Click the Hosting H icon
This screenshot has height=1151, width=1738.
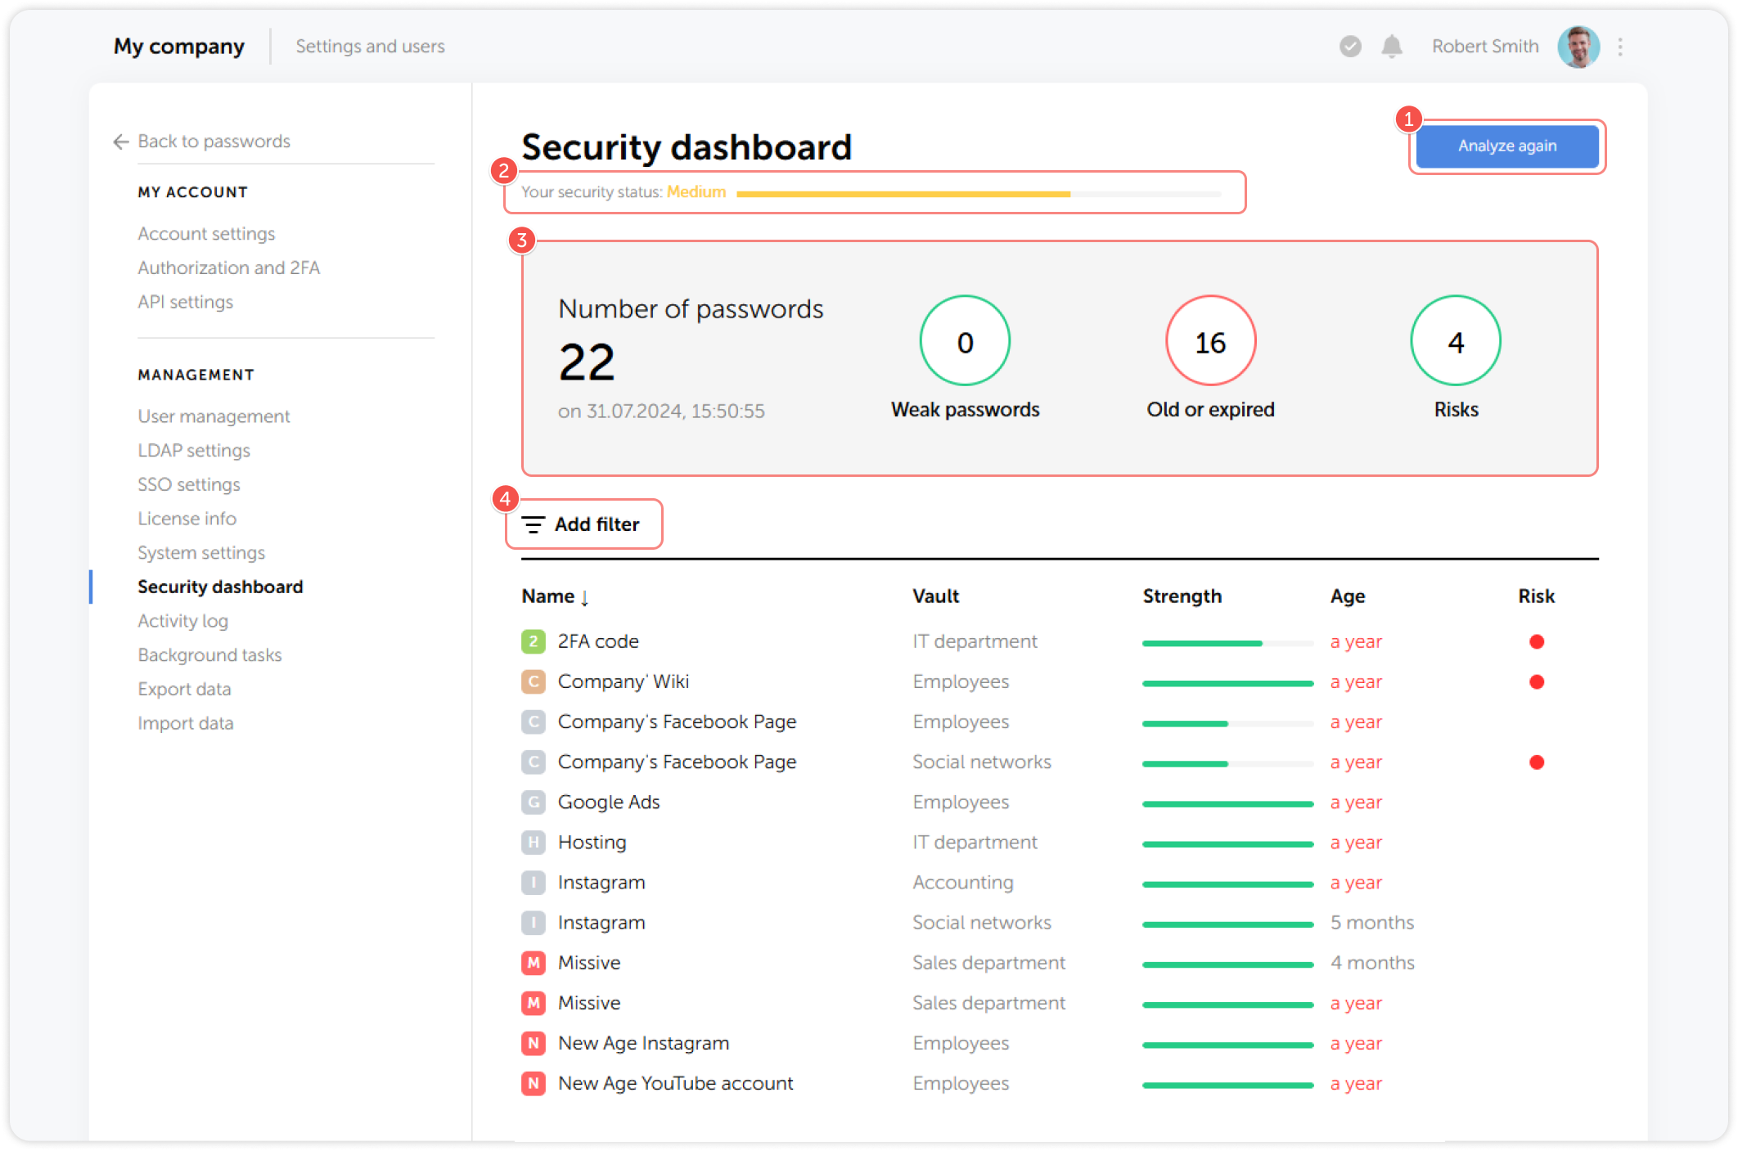[533, 843]
